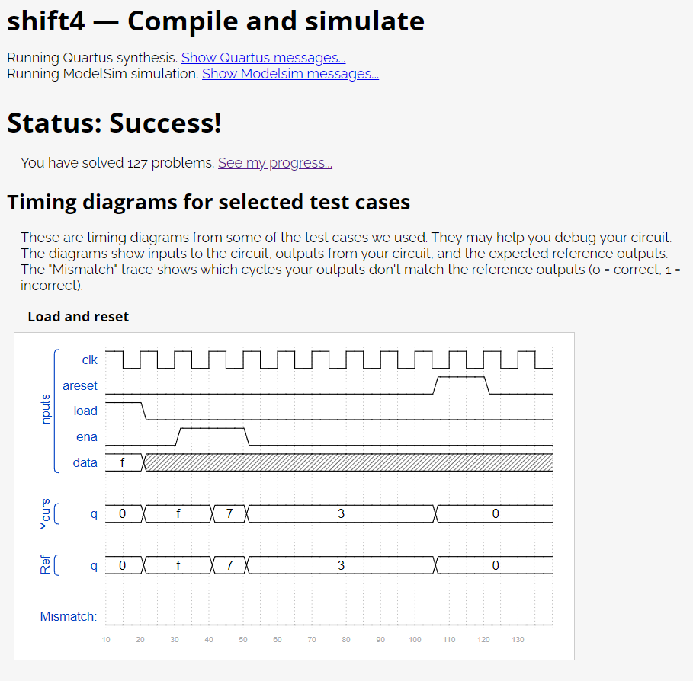Click the clk signal label
693x681 pixels.
[89, 360]
